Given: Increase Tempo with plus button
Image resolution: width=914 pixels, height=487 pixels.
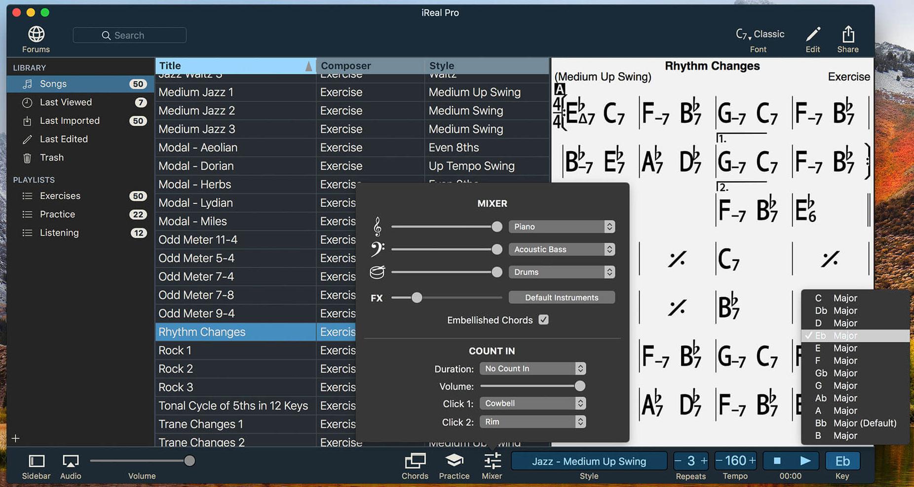Looking at the screenshot, I should 752,461.
